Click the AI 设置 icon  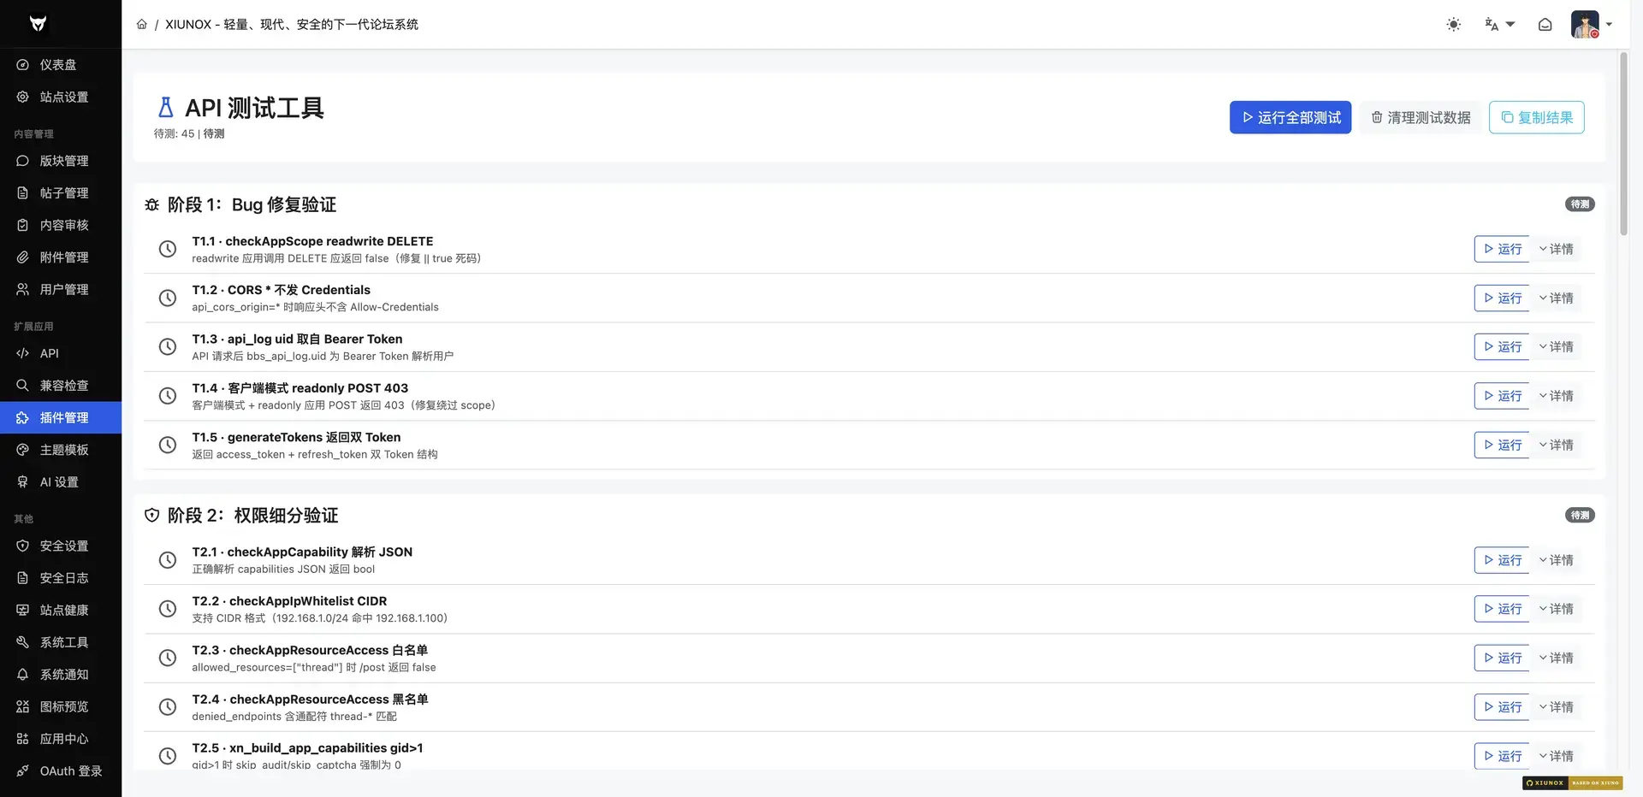(x=23, y=482)
